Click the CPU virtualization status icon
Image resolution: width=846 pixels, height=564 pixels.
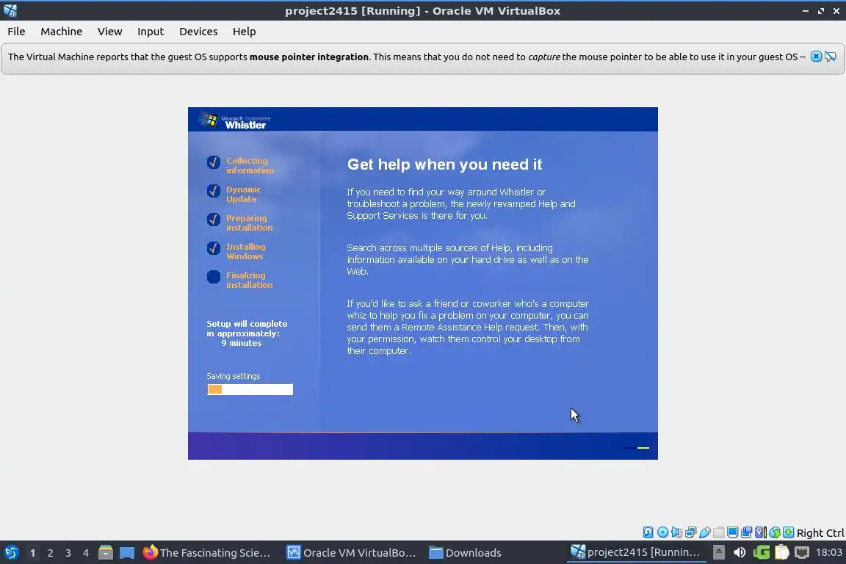coord(761,532)
